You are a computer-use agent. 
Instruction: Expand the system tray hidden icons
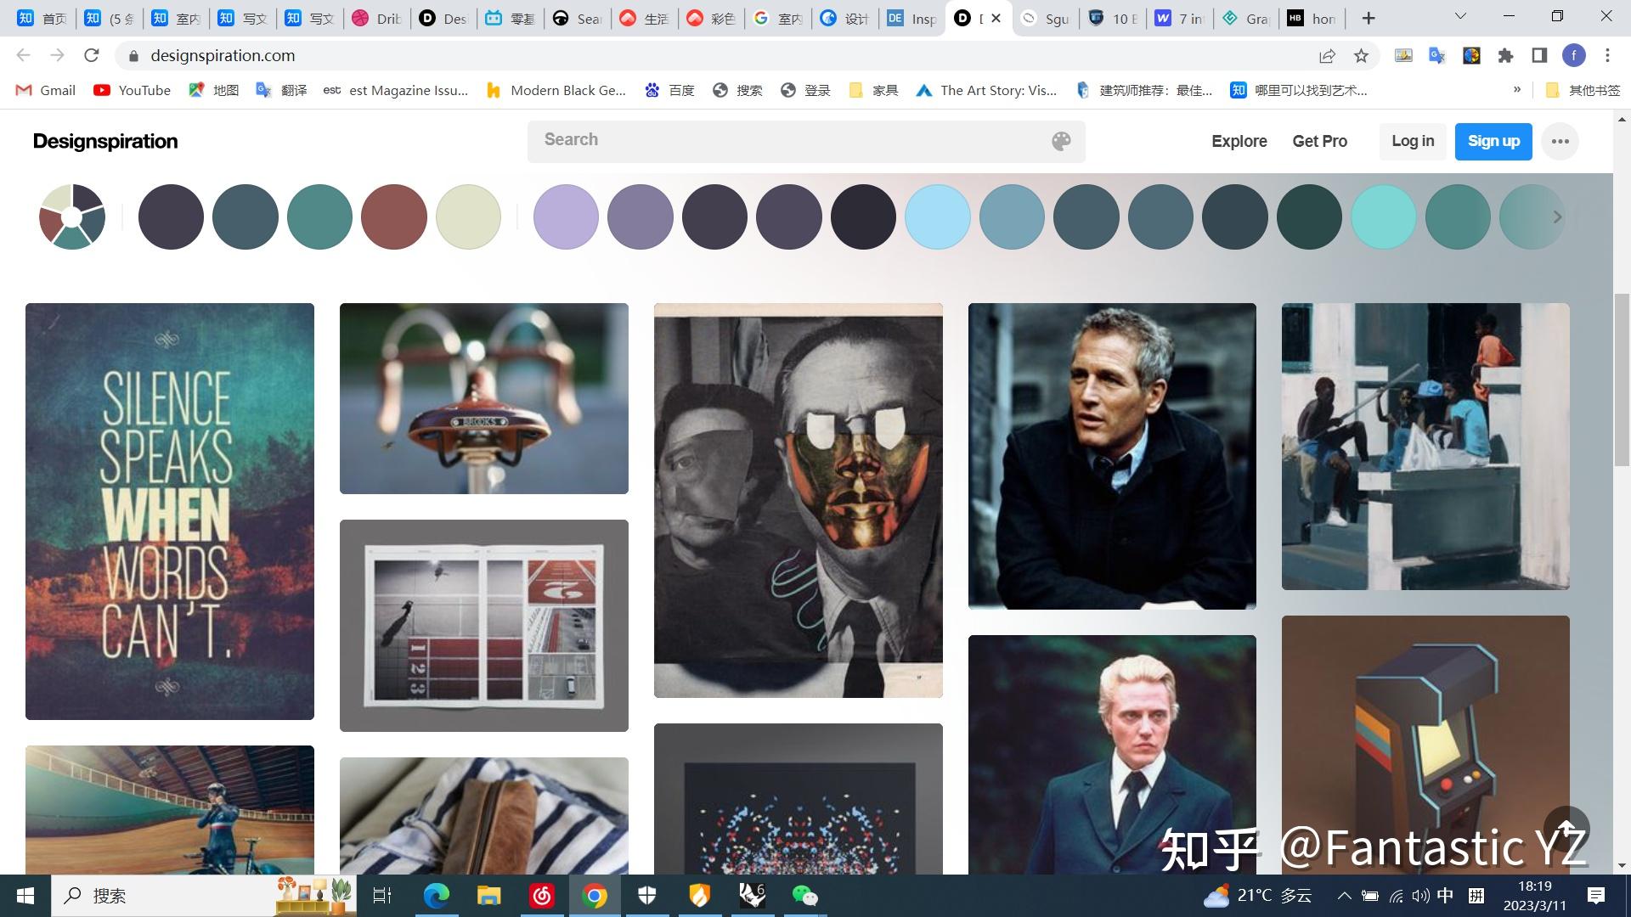[1344, 896]
